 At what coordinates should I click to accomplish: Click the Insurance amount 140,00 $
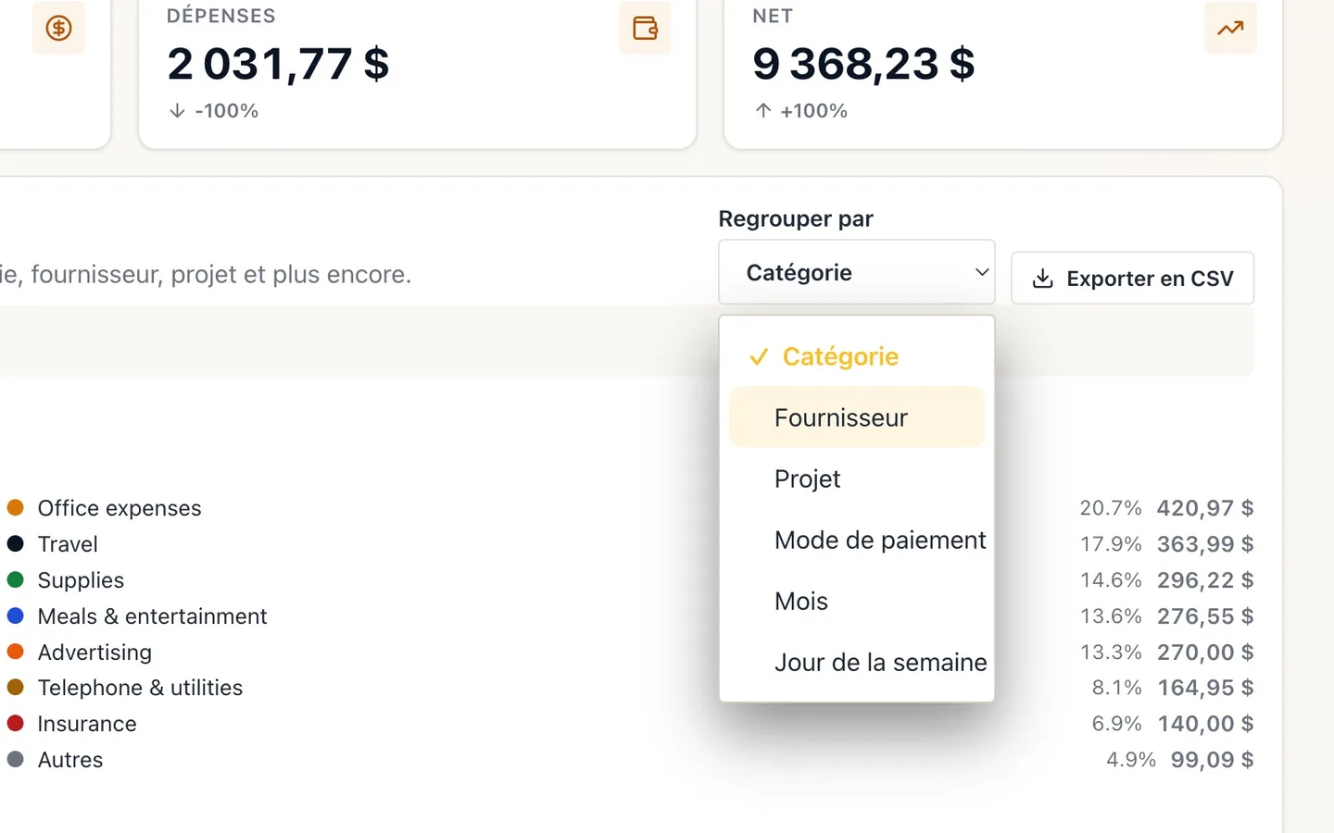1205,724
